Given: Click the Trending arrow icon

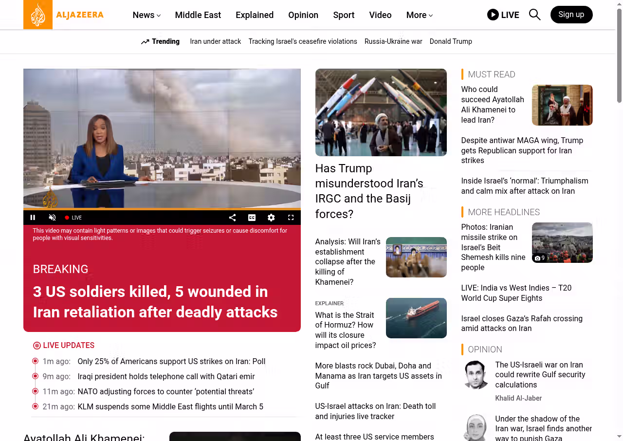Looking at the screenshot, I should coord(145,42).
